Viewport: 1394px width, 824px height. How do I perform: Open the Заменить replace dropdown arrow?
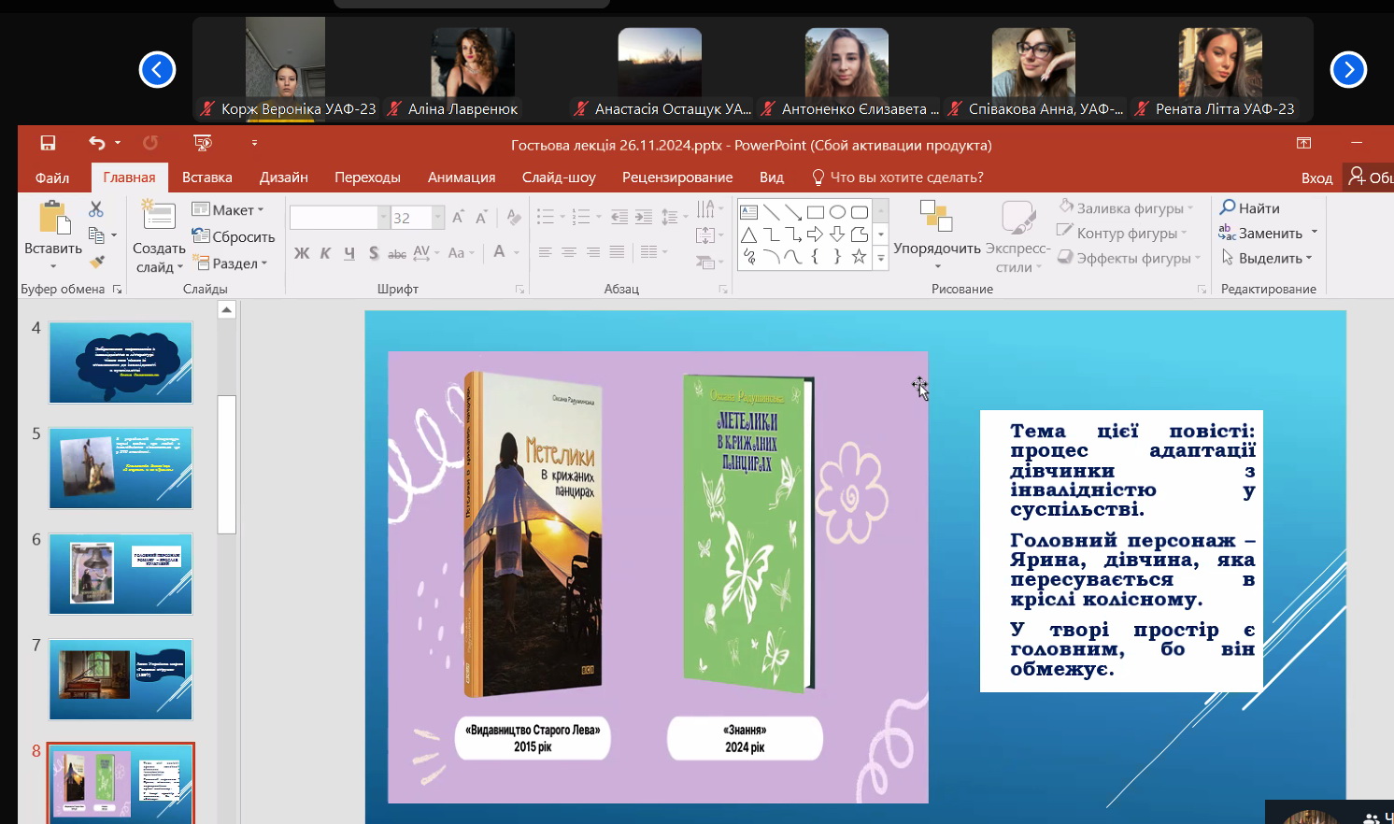[1315, 233]
